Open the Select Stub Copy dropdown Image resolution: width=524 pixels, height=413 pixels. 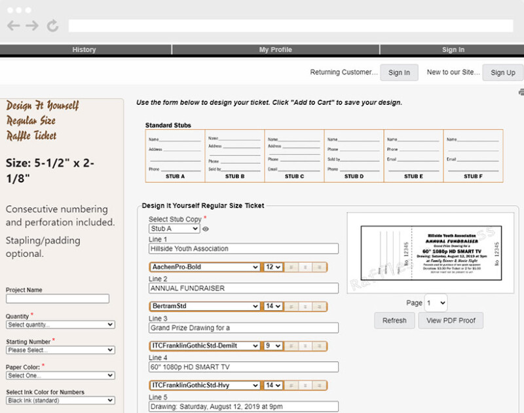click(x=174, y=229)
